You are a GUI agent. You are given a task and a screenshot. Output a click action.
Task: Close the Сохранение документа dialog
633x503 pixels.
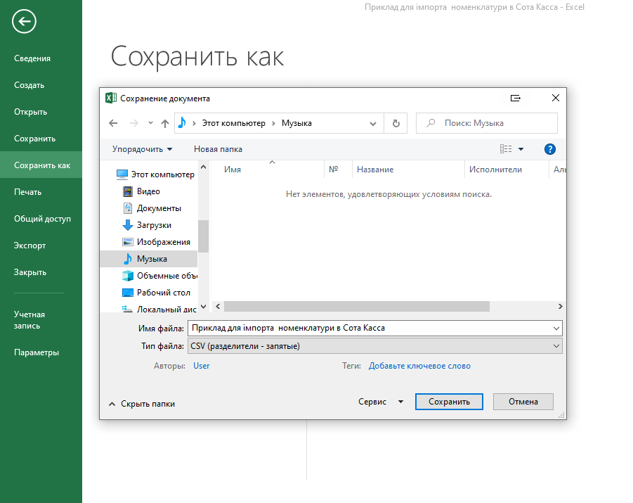pyautogui.click(x=556, y=98)
